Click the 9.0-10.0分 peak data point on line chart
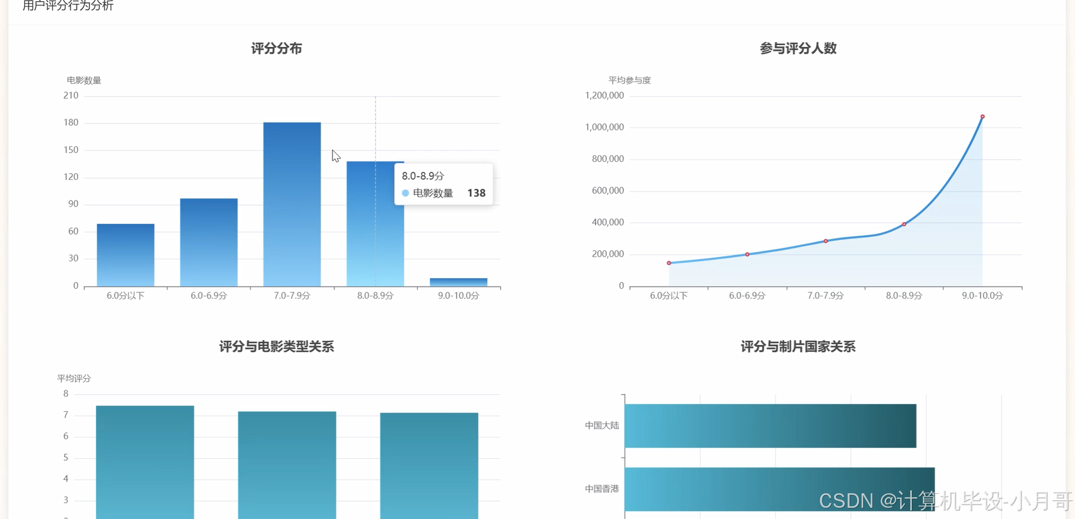The height and width of the screenshot is (519, 1075). [x=982, y=117]
